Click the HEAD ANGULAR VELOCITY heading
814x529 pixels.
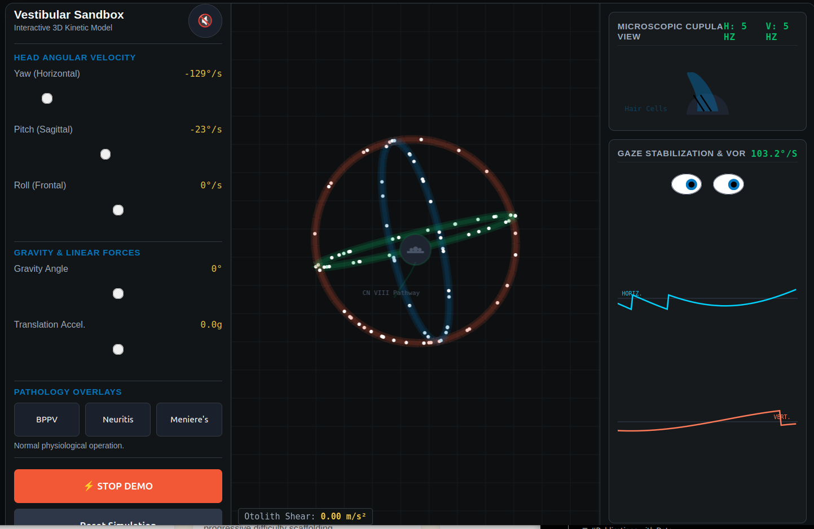(74, 58)
